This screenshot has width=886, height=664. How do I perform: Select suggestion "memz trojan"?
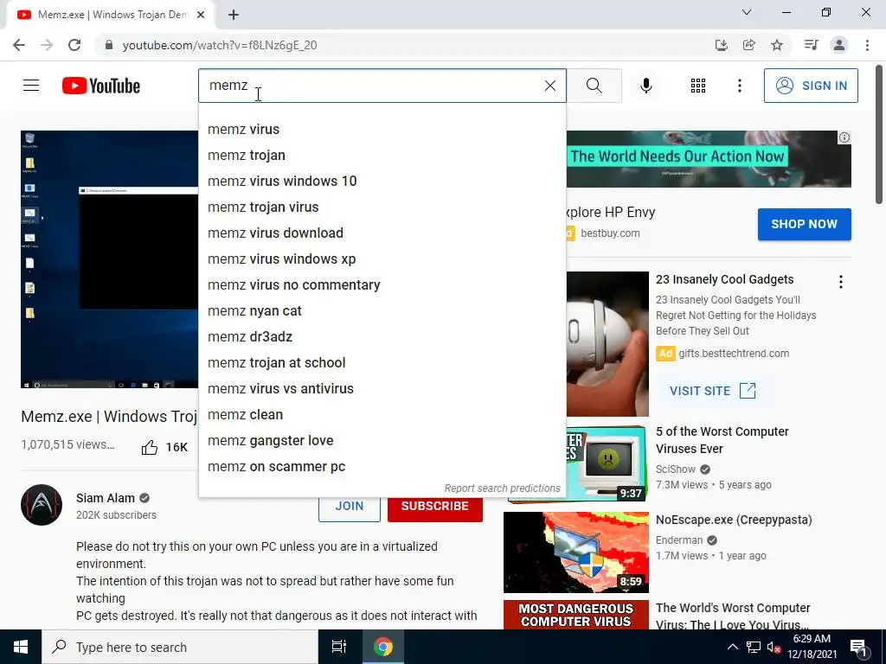382,156
